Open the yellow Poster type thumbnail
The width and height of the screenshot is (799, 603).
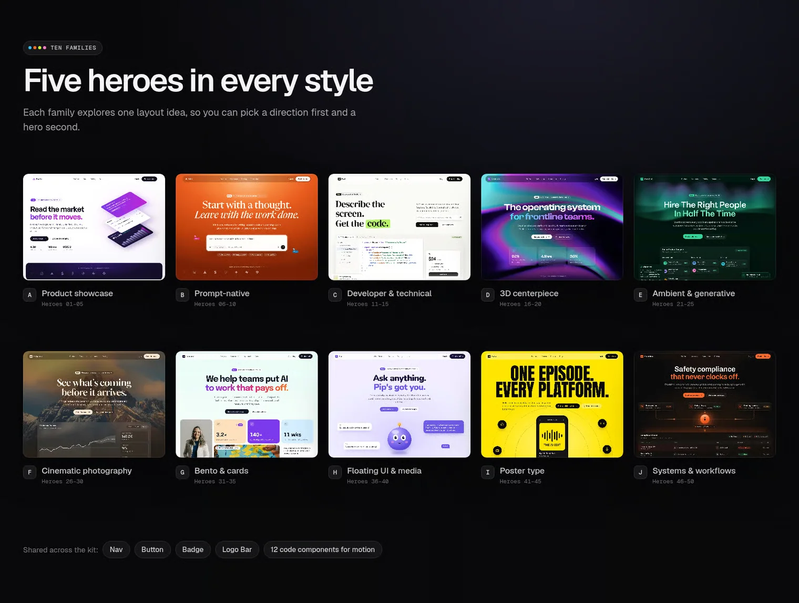pos(552,404)
